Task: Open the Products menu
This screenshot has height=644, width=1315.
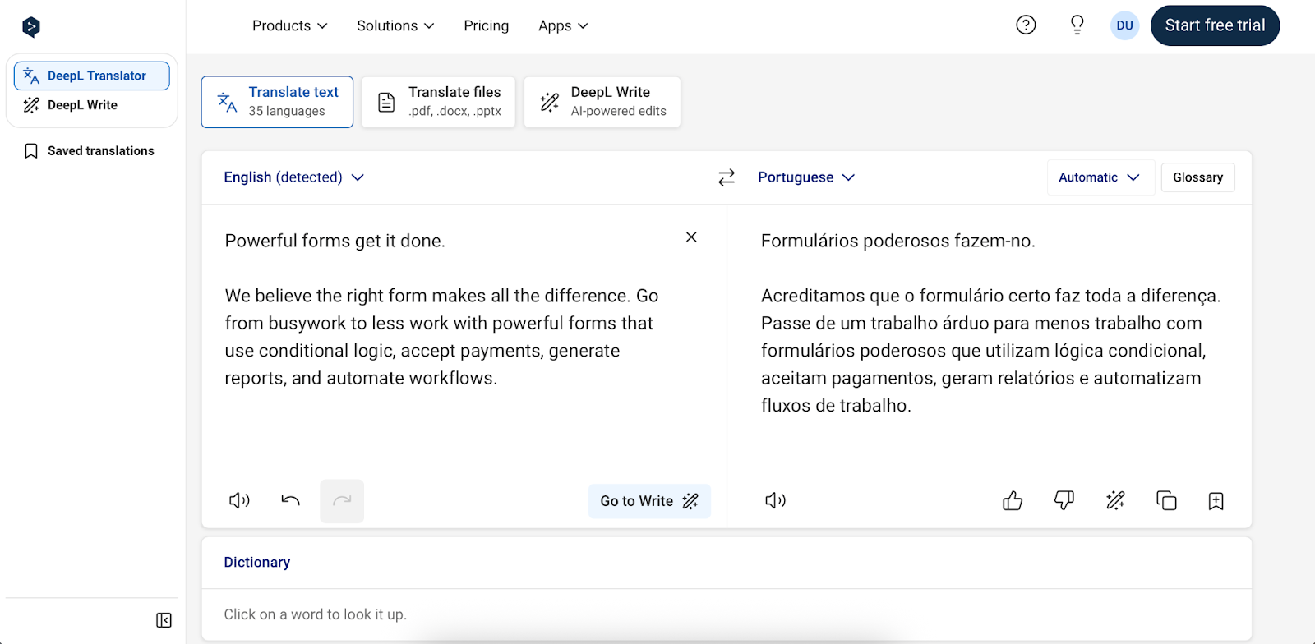Action: (x=289, y=26)
